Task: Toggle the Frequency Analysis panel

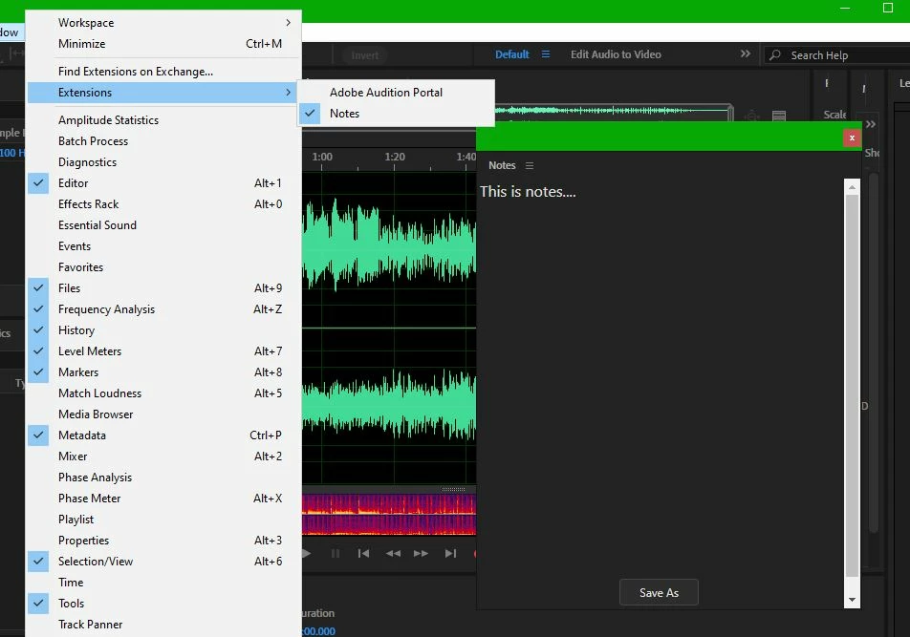Action: [x=164, y=308]
